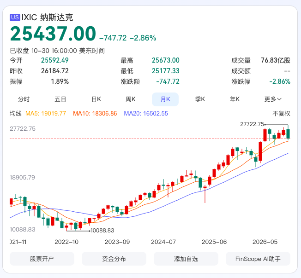The width and height of the screenshot is (301, 278).
Task: Click the 2025-06 date axis label
Action: point(214,242)
